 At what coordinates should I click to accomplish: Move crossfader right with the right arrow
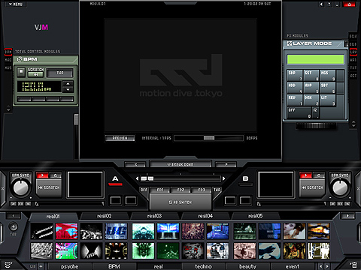[x=223, y=178]
